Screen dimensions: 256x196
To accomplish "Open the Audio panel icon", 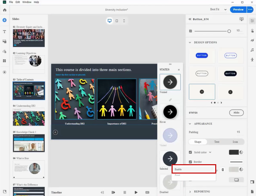I will tap(252, 50).
